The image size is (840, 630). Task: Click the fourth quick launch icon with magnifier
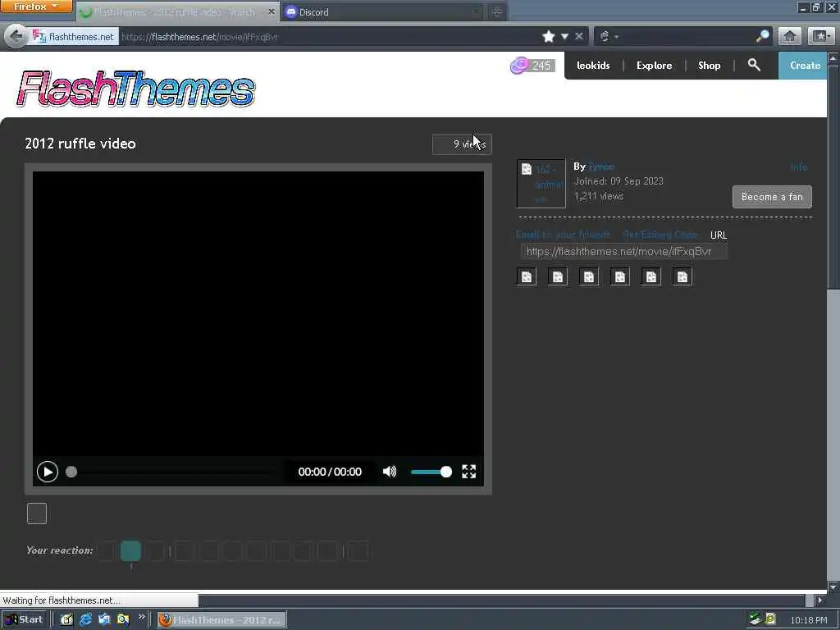tap(123, 619)
